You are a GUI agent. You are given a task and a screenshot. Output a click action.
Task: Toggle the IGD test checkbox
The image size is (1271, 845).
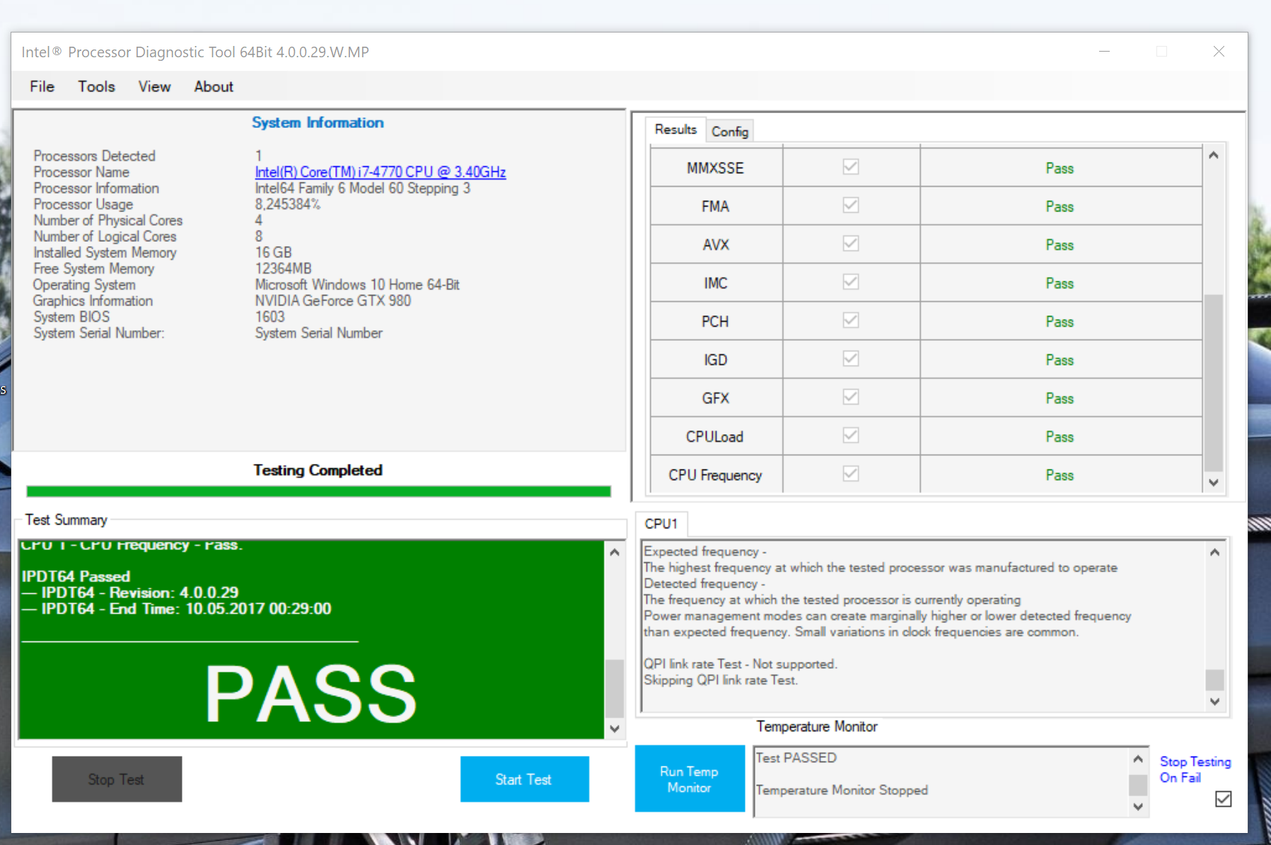pyautogui.click(x=851, y=359)
